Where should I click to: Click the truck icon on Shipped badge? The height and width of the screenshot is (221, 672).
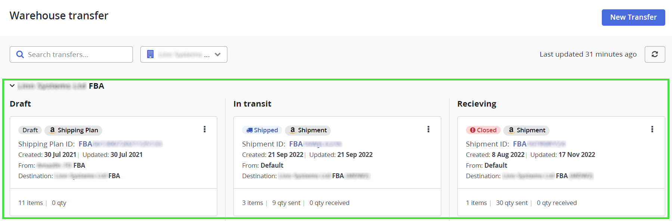tap(249, 130)
